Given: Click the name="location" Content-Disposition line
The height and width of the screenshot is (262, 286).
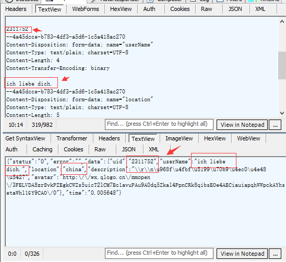Looking at the screenshot, I should pyautogui.click(x=79, y=100).
